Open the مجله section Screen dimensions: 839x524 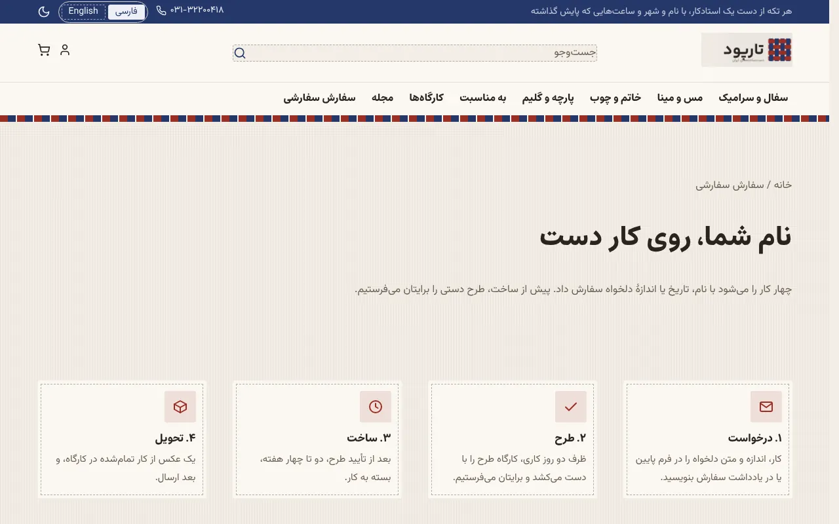coord(382,98)
